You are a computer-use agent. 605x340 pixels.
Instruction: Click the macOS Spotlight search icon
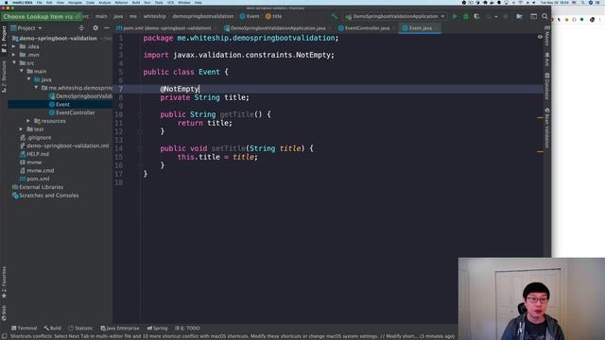pyautogui.click(x=582, y=3)
